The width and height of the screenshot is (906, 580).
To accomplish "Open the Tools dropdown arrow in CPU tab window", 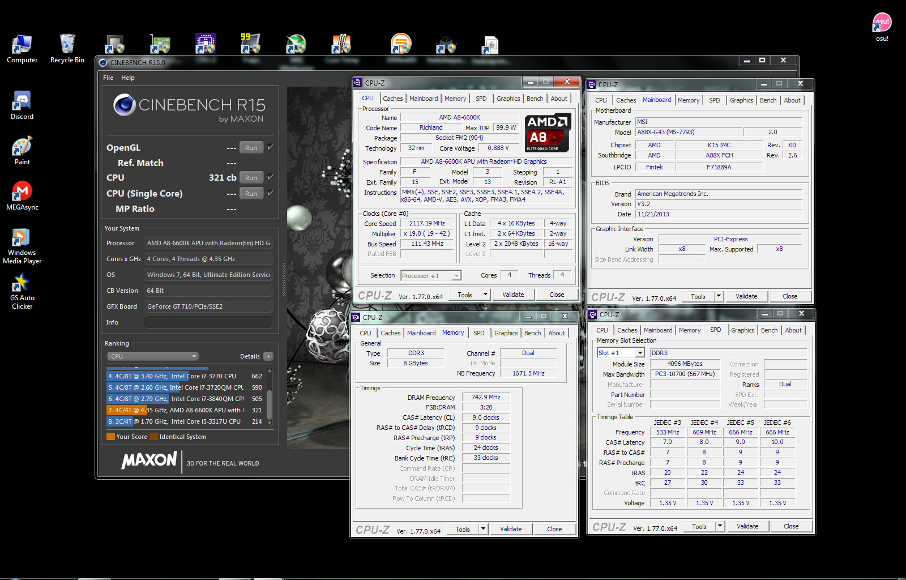I will 485,295.
